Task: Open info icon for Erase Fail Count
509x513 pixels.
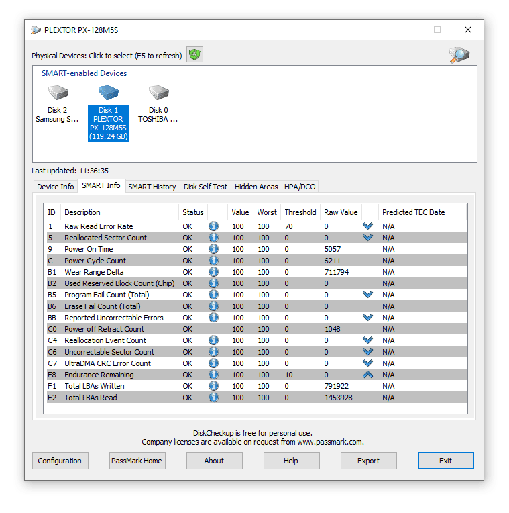Action: (x=214, y=306)
